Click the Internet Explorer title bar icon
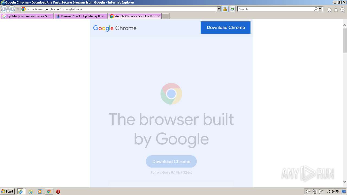The width and height of the screenshot is (347, 195). pos(2,2)
